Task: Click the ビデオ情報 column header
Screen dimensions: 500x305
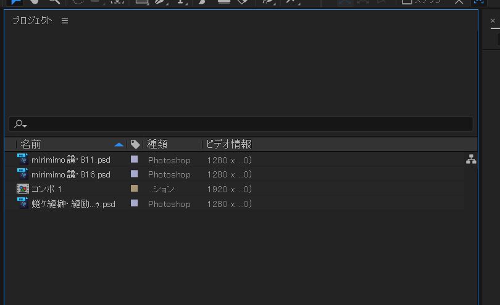Action: pyautogui.click(x=228, y=144)
